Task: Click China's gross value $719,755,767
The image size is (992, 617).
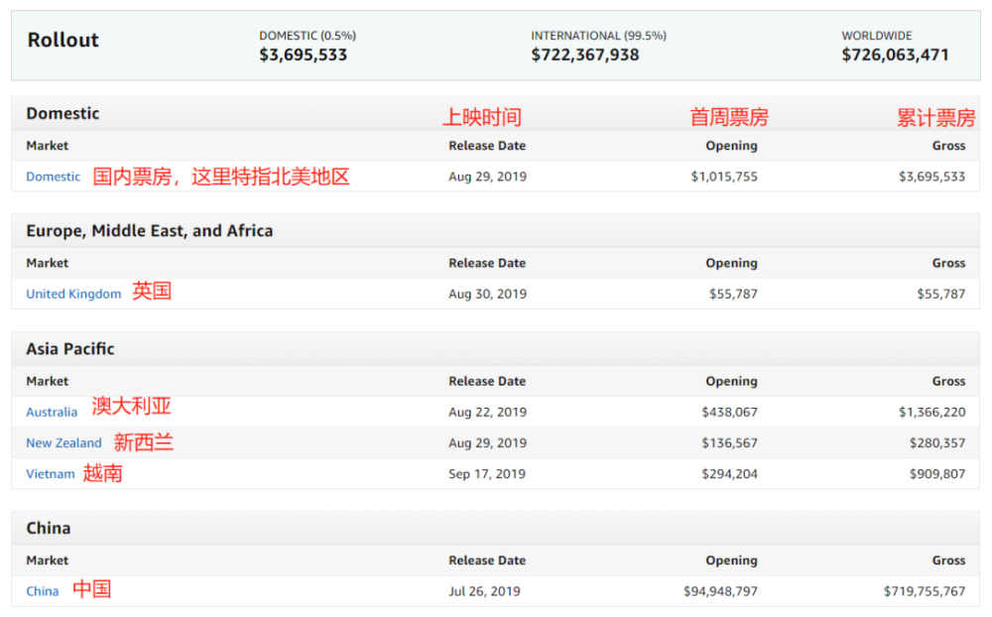Action: coord(925,591)
